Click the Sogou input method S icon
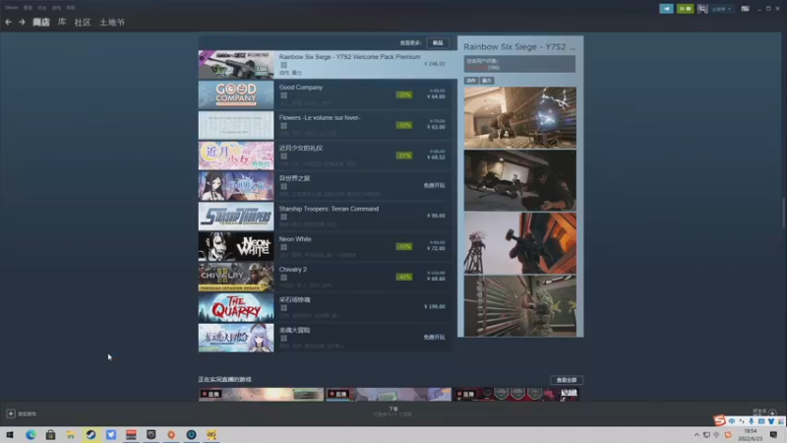Viewport: 787px width, 443px height. tap(720, 420)
